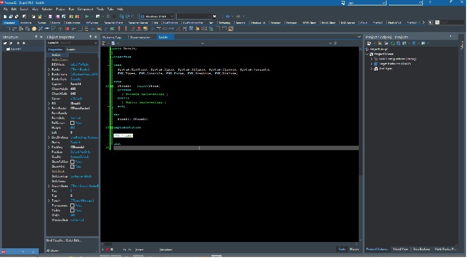
Task: Click the palette tabs scroll right arrow
Action: 423,22
